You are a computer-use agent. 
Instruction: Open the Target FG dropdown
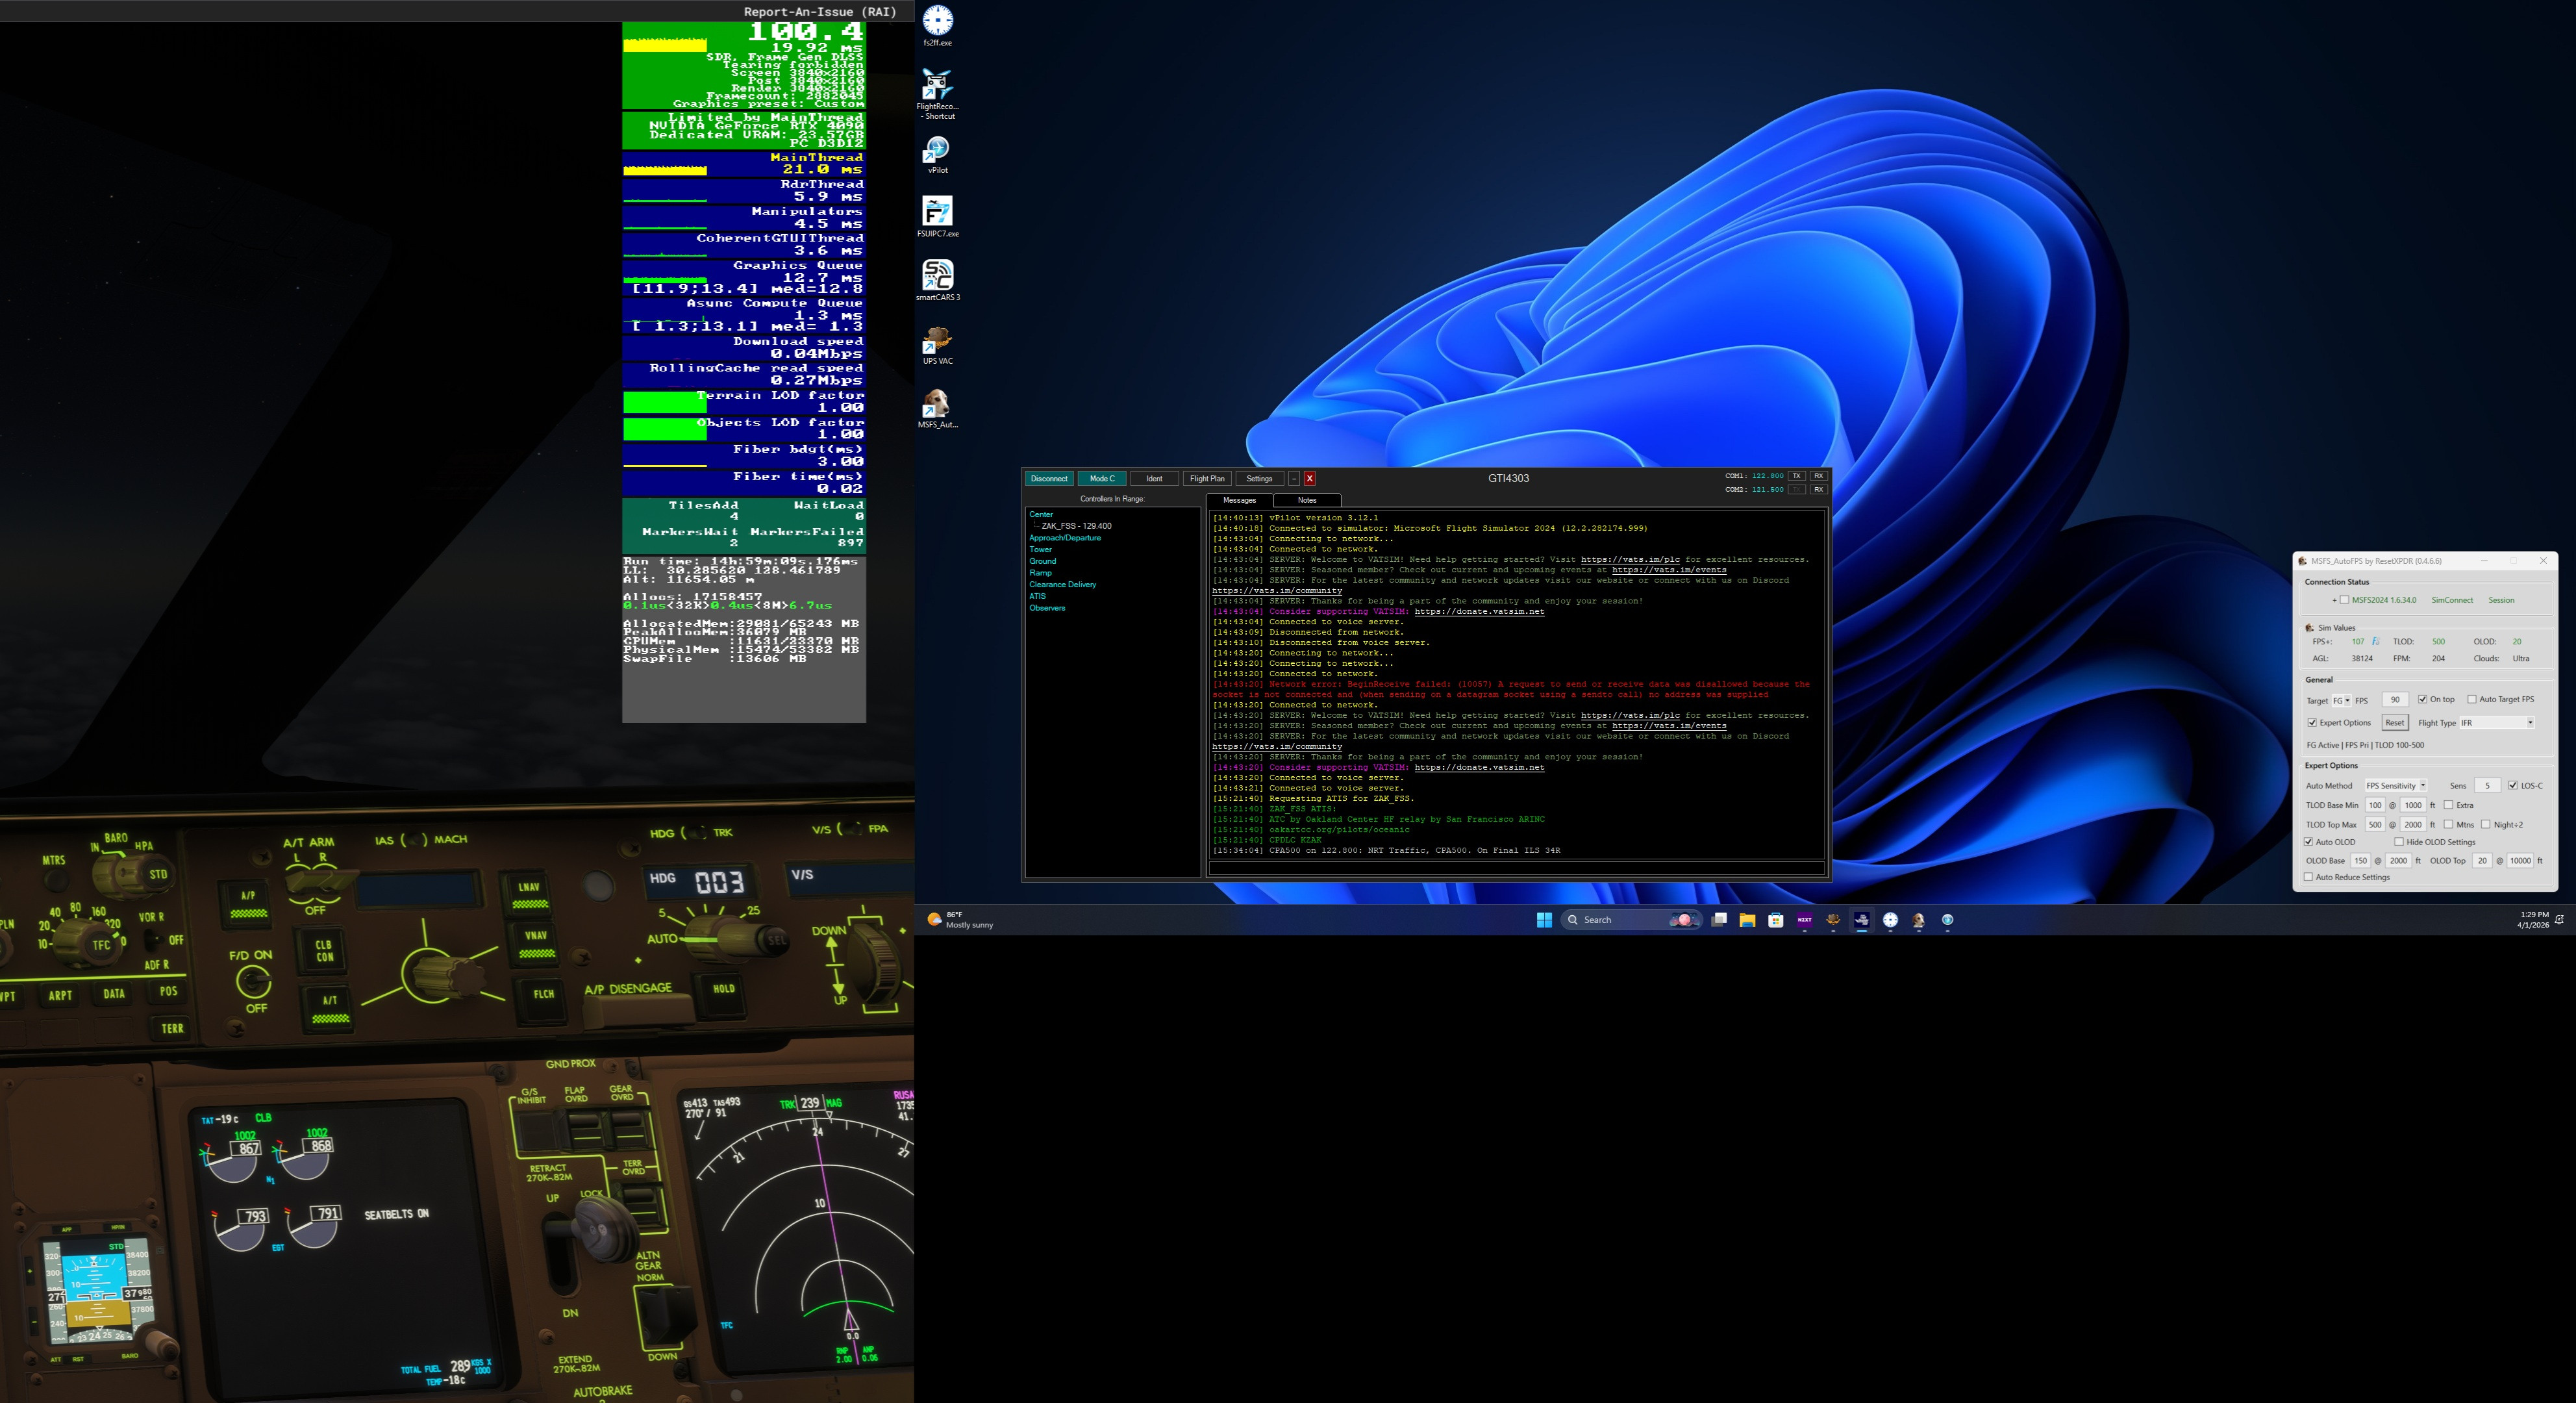coord(2341,700)
